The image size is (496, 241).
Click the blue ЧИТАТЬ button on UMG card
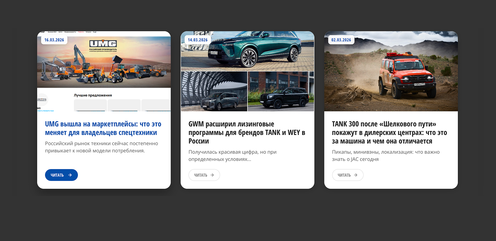[61, 175]
